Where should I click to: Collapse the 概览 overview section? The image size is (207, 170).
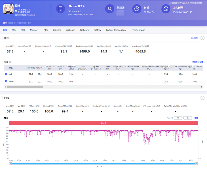[202, 38]
